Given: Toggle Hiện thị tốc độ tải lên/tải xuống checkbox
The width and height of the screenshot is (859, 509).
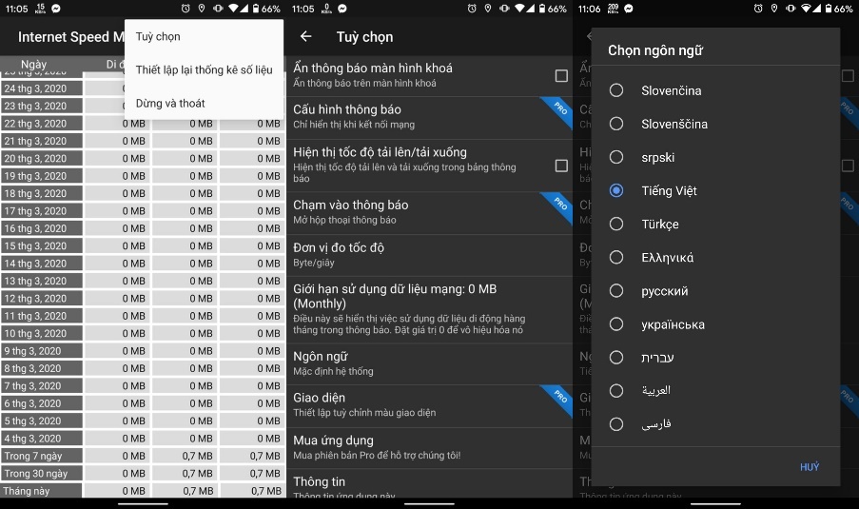Looking at the screenshot, I should point(561,166).
